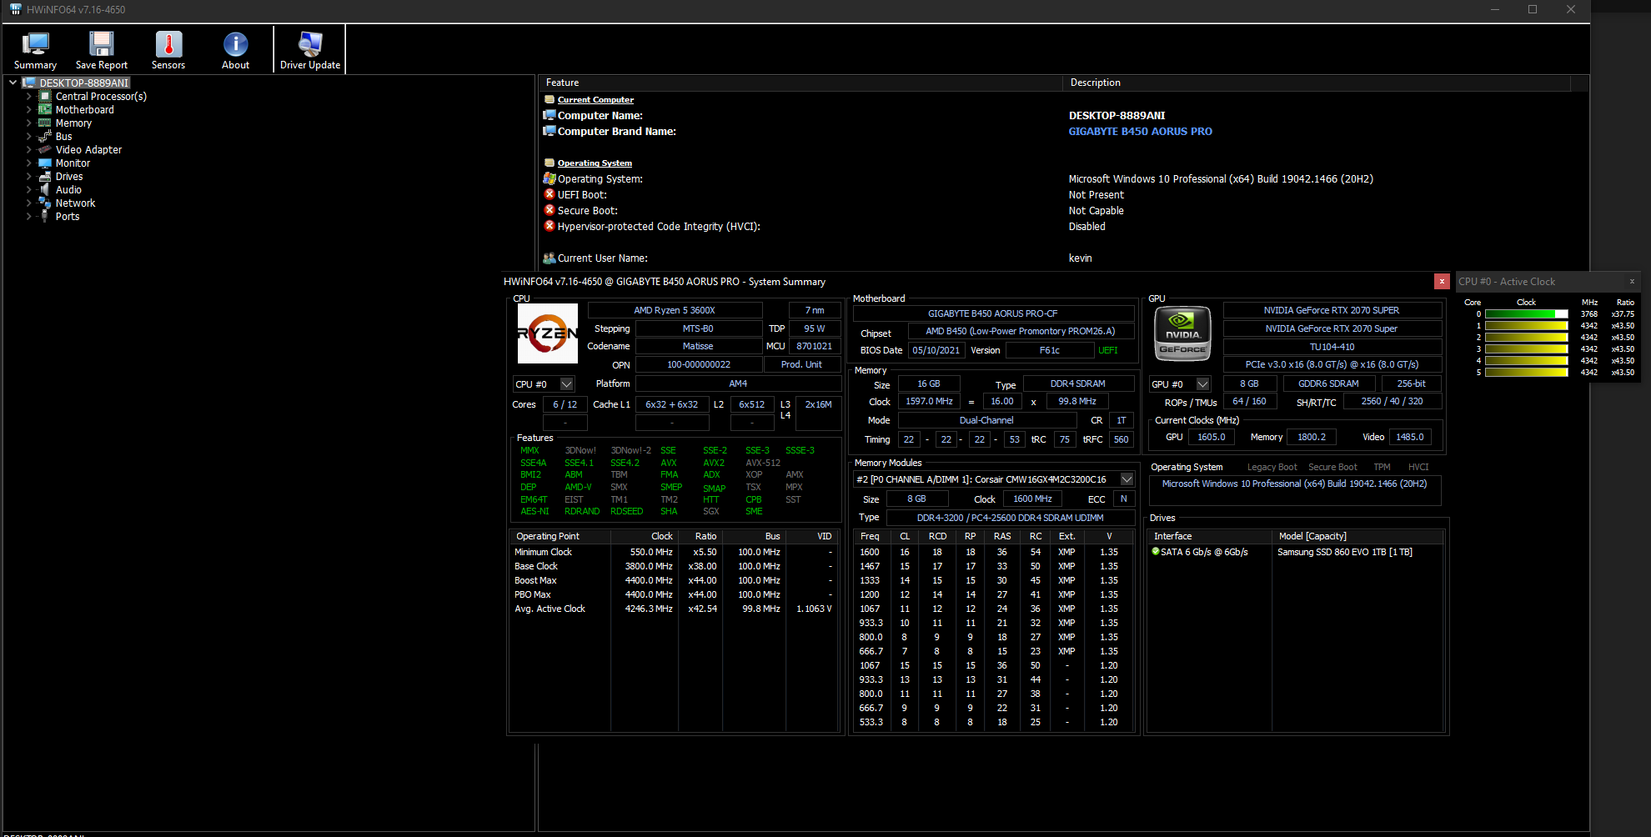Select the Bus tree icon
This screenshot has height=837, width=1651.
click(x=45, y=137)
